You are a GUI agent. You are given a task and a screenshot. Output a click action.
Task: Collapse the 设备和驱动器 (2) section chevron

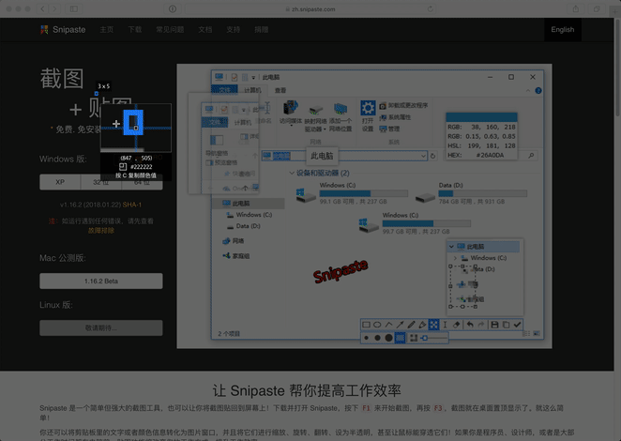click(292, 174)
